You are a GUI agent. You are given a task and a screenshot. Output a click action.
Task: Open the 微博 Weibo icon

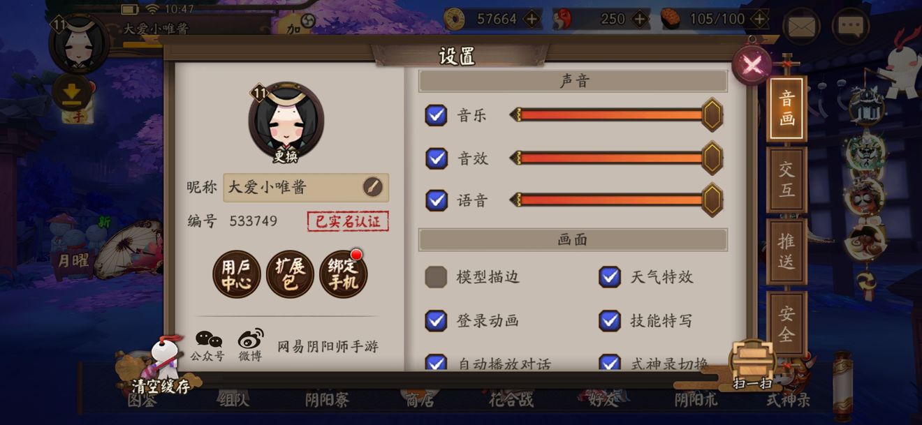[250, 346]
